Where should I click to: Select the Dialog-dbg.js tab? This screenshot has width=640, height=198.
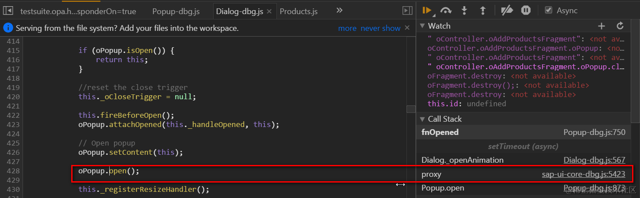coord(239,11)
